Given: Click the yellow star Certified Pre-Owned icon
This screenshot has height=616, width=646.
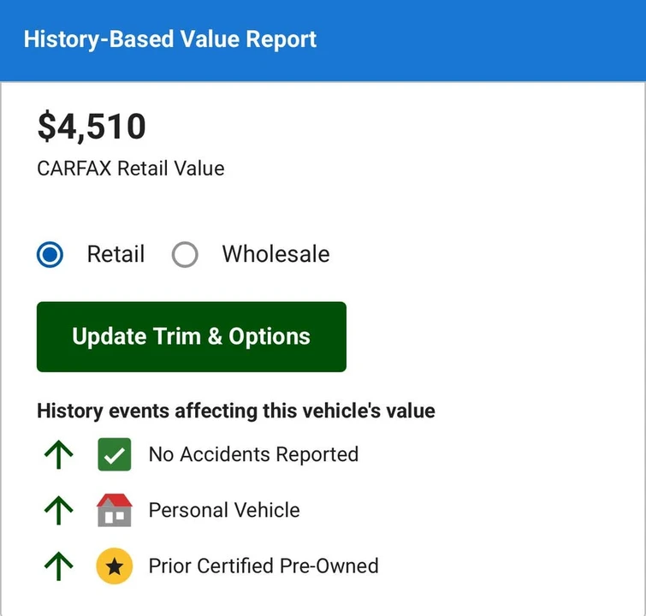Looking at the screenshot, I should tap(115, 566).
